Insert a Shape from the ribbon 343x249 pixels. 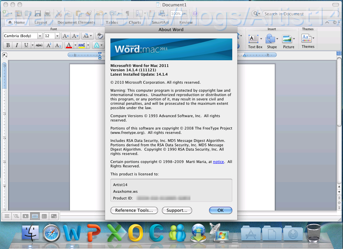click(272, 41)
